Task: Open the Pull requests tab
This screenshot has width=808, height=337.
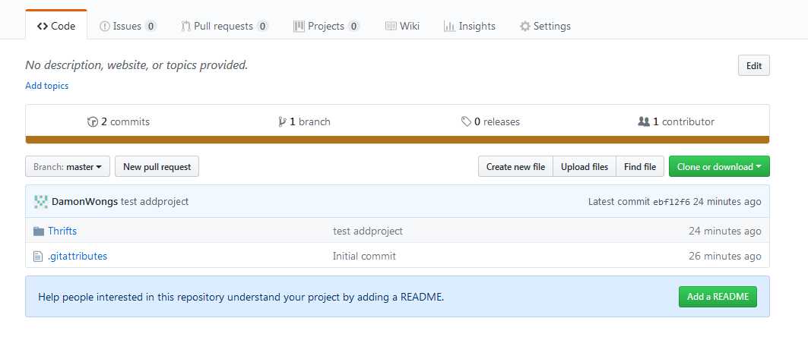Action: click(225, 27)
